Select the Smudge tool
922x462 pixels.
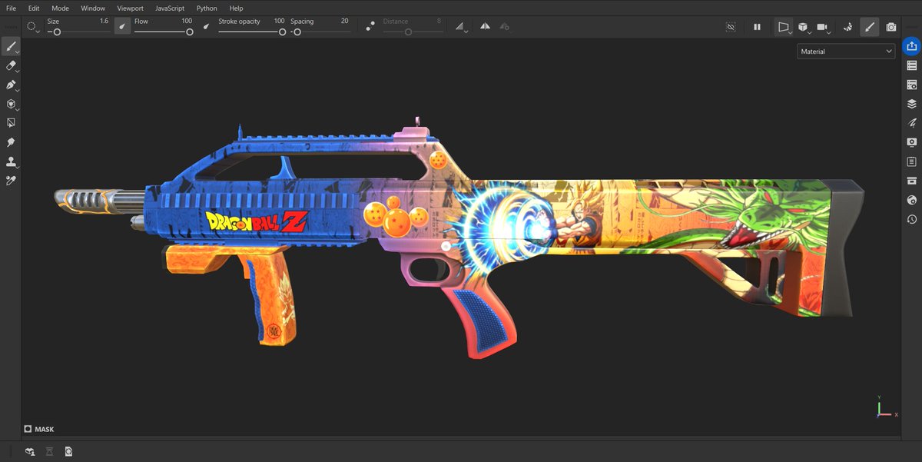pos(11,142)
